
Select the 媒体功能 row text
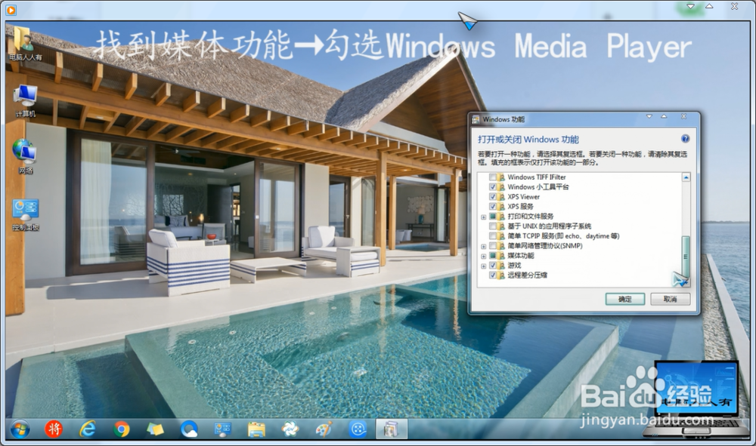(521, 256)
